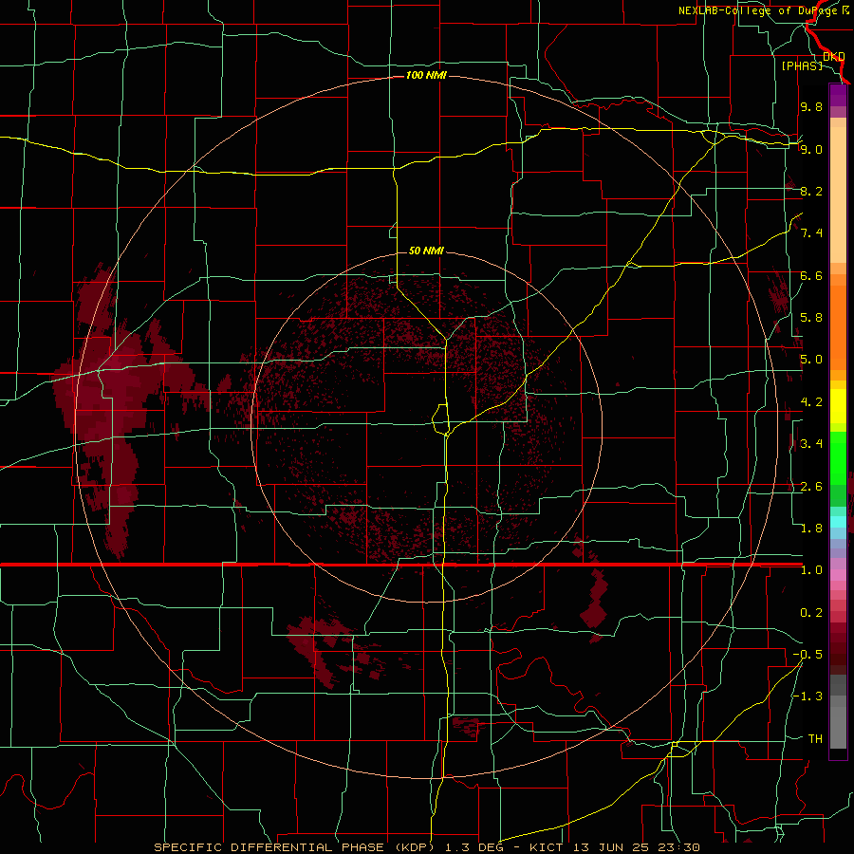Click the 13 JUN 25 date text

611,847
